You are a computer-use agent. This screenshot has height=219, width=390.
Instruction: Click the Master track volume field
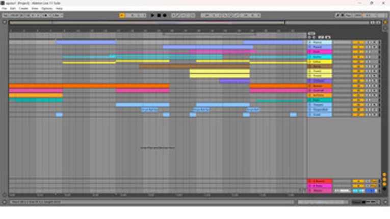(x=343, y=190)
